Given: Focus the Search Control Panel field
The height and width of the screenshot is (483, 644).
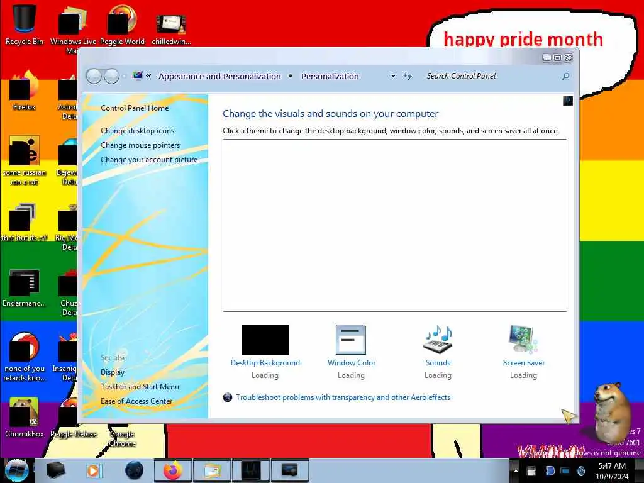Looking at the screenshot, I should point(491,76).
